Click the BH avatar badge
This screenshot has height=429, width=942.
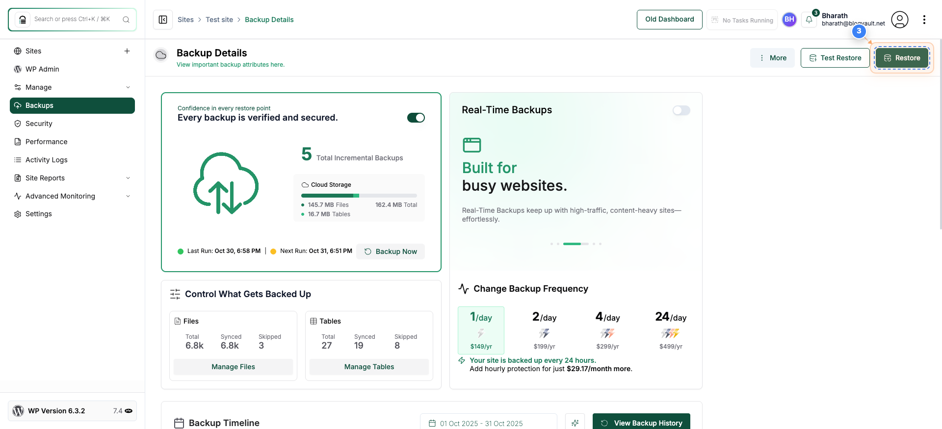click(x=789, y=20)
